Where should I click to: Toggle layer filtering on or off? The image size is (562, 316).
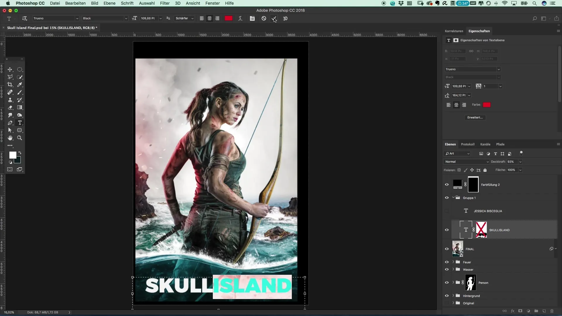(521, 153)
